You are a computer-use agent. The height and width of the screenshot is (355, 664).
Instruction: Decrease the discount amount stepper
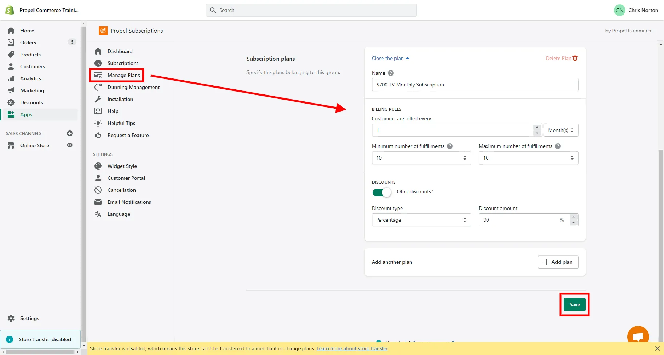point(574,223)
